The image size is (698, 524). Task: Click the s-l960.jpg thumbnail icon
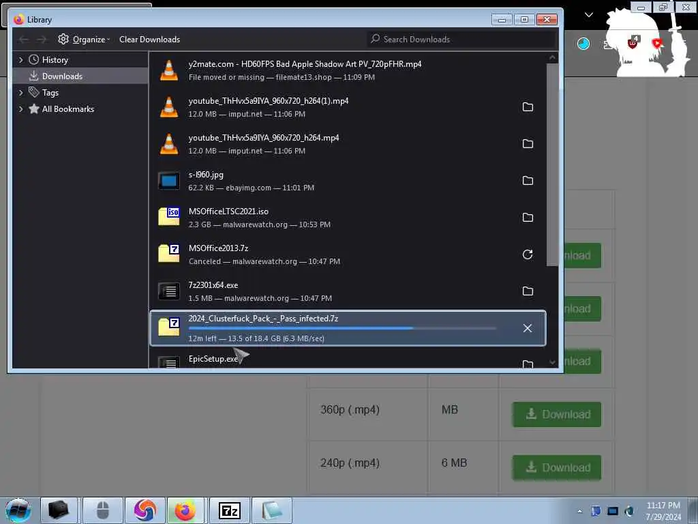[x=169, y=181]
